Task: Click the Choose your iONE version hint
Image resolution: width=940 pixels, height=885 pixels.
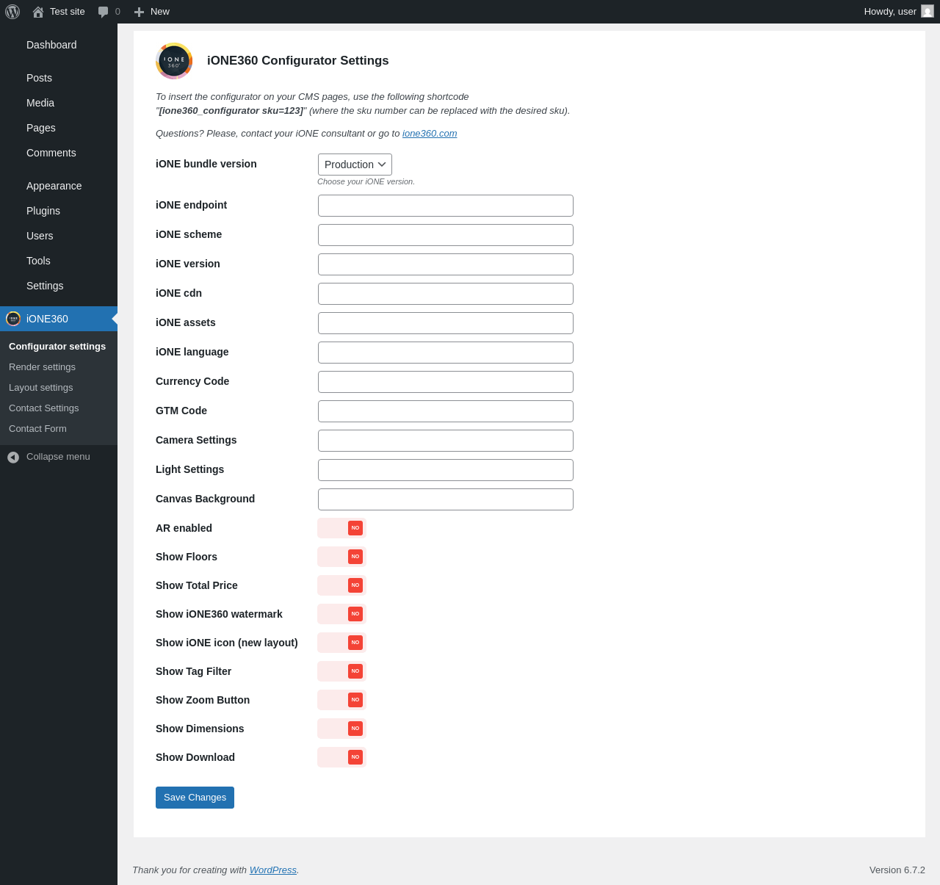Action: 366,181
